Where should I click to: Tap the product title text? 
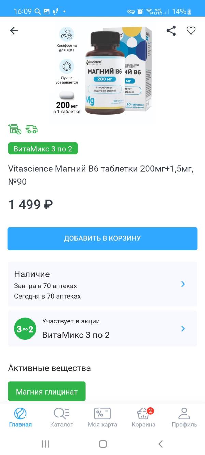[x=100, y=175]
